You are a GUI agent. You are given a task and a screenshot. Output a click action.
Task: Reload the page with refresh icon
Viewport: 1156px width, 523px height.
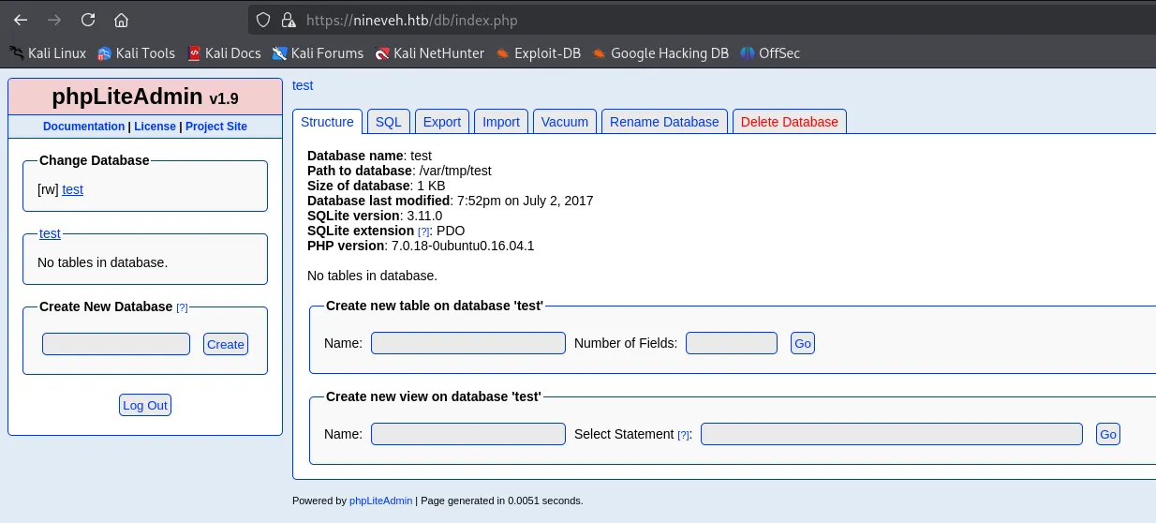[88, 20]
